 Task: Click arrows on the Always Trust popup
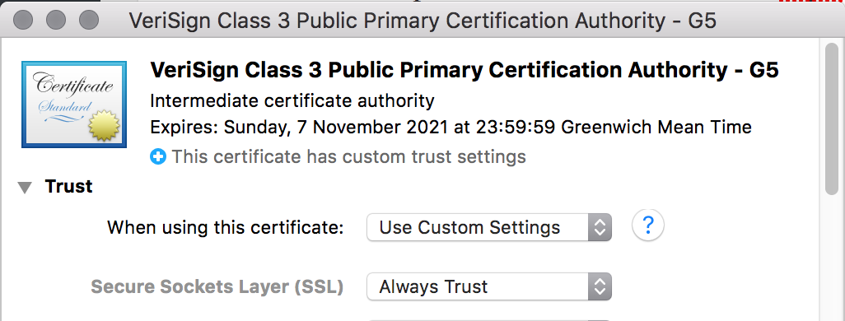(600, 286)
